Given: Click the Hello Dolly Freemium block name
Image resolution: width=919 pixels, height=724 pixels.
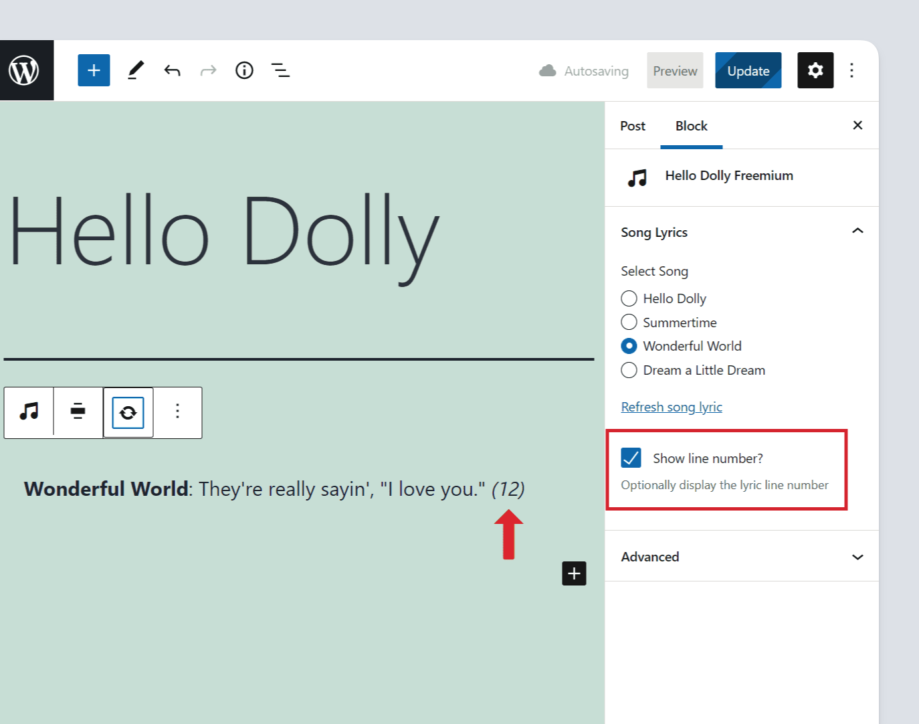Looking at the screenshot, I should (x=729, y=175).
